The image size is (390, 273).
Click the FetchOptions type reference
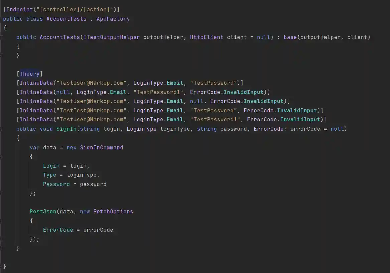113,211
